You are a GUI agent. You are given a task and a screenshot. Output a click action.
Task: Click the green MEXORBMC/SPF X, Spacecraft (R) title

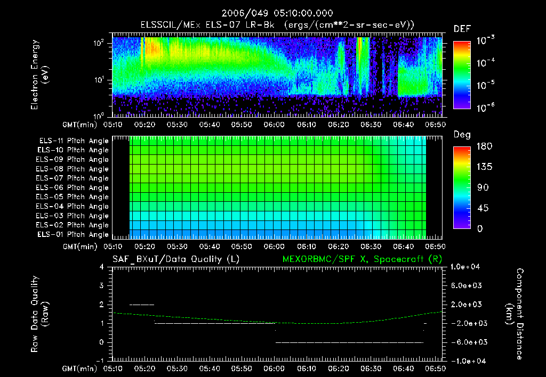[x=362, y=259]
